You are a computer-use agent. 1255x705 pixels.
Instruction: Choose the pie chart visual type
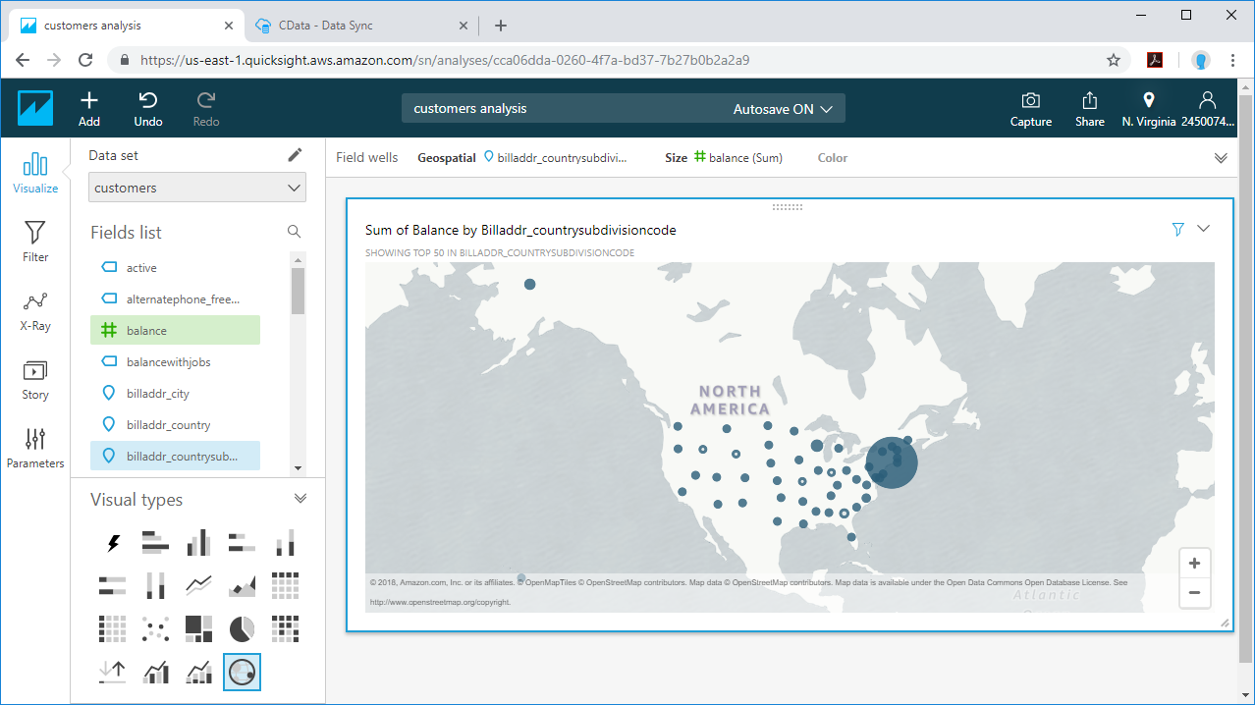pyautogui.click(x=242, y=628)
